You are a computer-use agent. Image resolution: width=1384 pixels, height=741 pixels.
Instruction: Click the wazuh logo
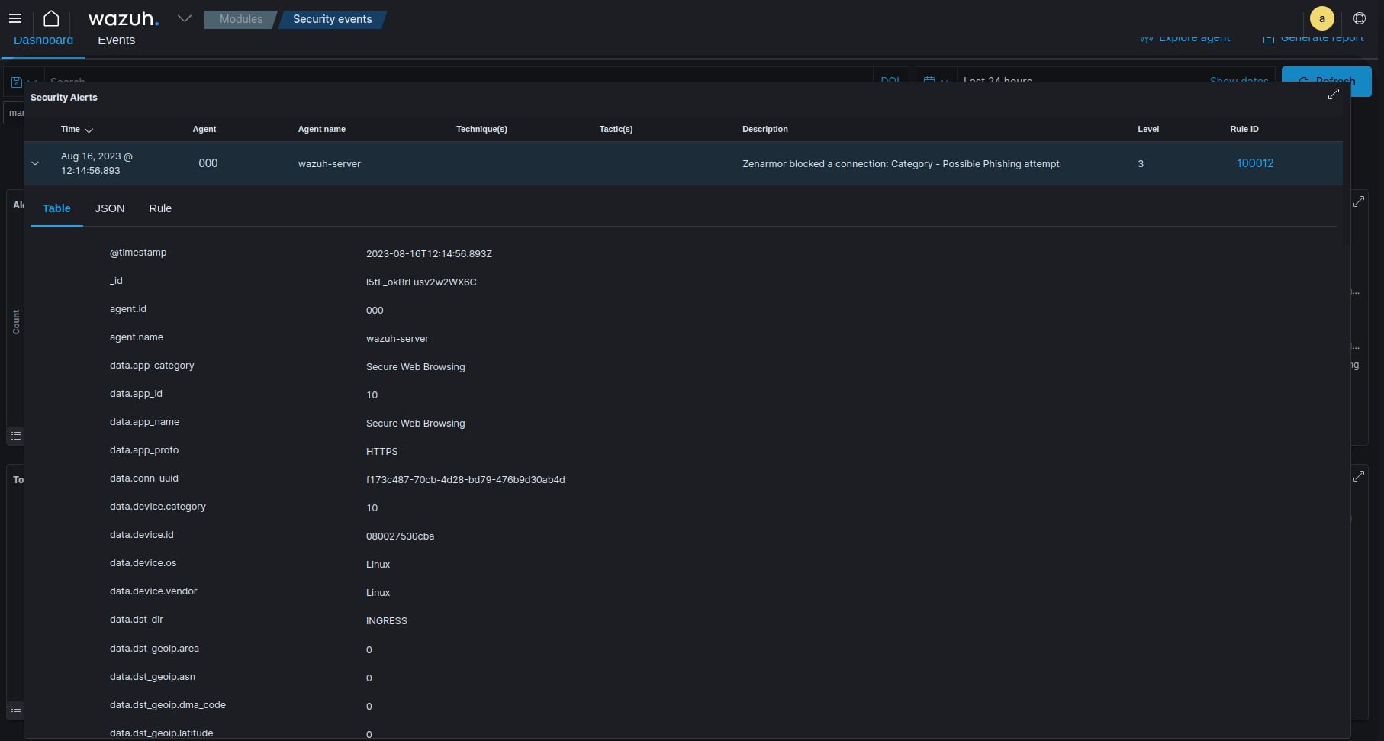point(123,19)
